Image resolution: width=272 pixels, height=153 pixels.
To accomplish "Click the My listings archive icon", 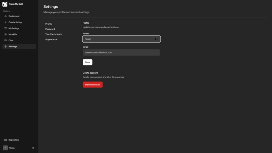I will [5, 28].
